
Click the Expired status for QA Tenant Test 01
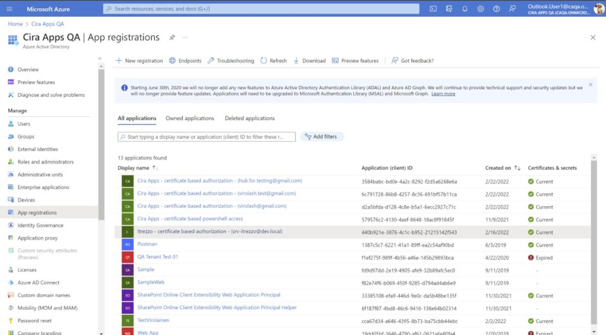(x=540, y=258)
